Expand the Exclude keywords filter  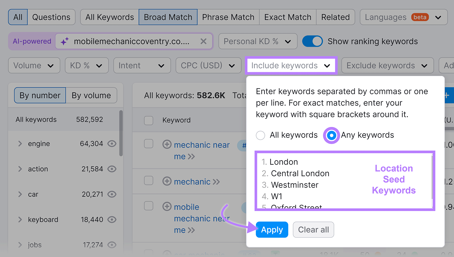tap(387, 65)
